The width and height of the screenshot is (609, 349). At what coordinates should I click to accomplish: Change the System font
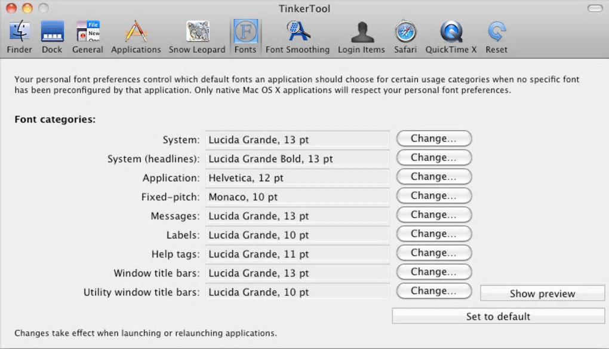click(x=434, y=139)
